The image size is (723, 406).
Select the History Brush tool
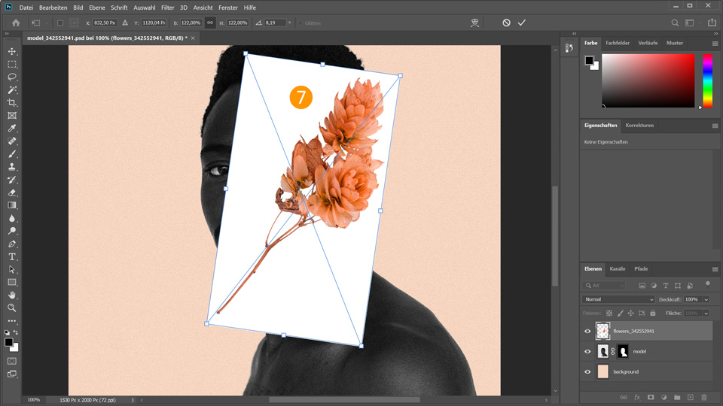[12, 180]
